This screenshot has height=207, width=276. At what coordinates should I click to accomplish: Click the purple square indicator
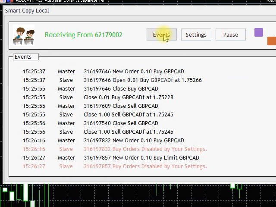(x=258, y=33)
